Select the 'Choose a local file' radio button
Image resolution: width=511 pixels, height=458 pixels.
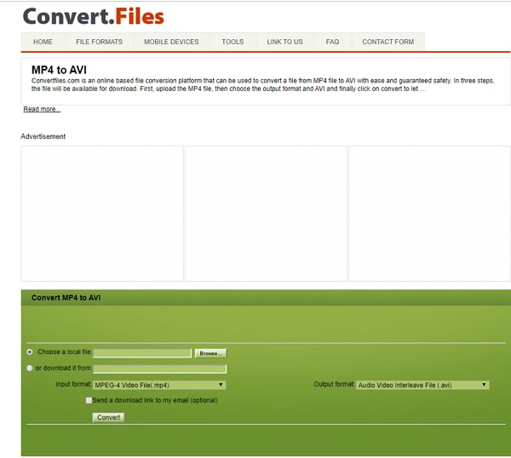coord(30,352)
